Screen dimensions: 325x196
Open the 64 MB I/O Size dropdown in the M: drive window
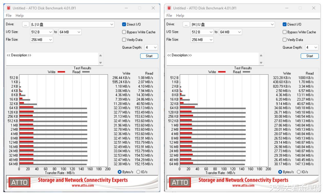231,32
